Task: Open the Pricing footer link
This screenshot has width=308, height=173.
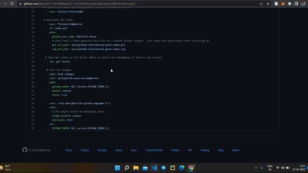Action: [x=175, y=150]
